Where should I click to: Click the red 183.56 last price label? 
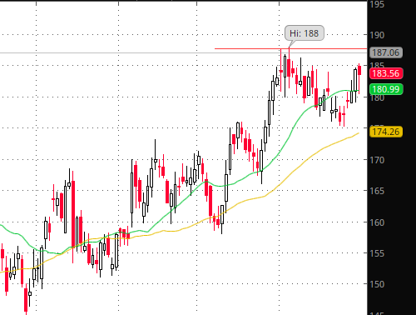(386, 73)
